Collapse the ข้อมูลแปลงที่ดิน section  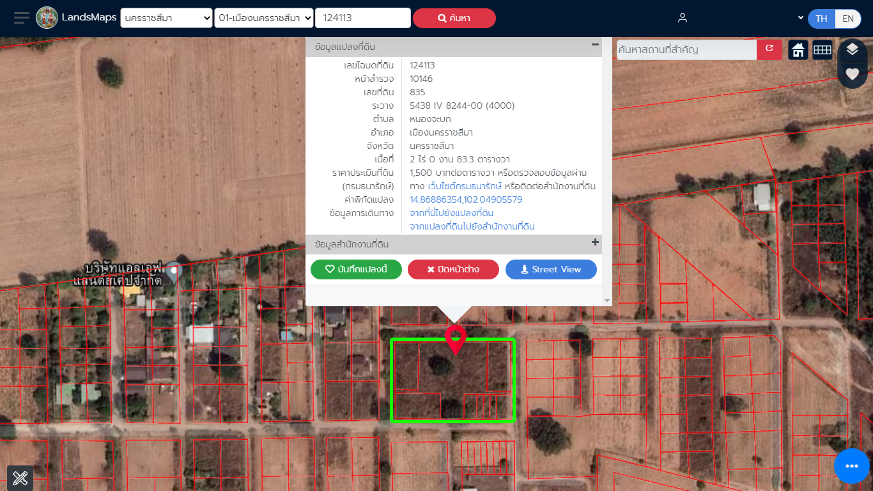(x=595, y=45)
